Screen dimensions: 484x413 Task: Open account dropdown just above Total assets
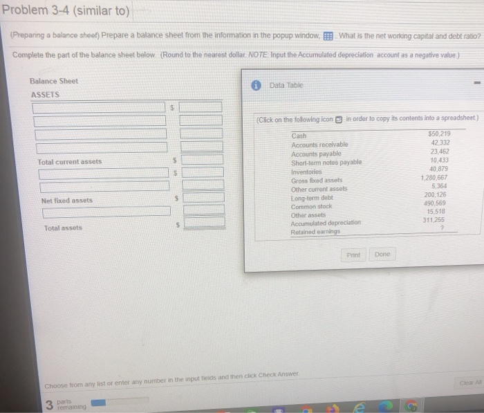(x=106, y=212)
